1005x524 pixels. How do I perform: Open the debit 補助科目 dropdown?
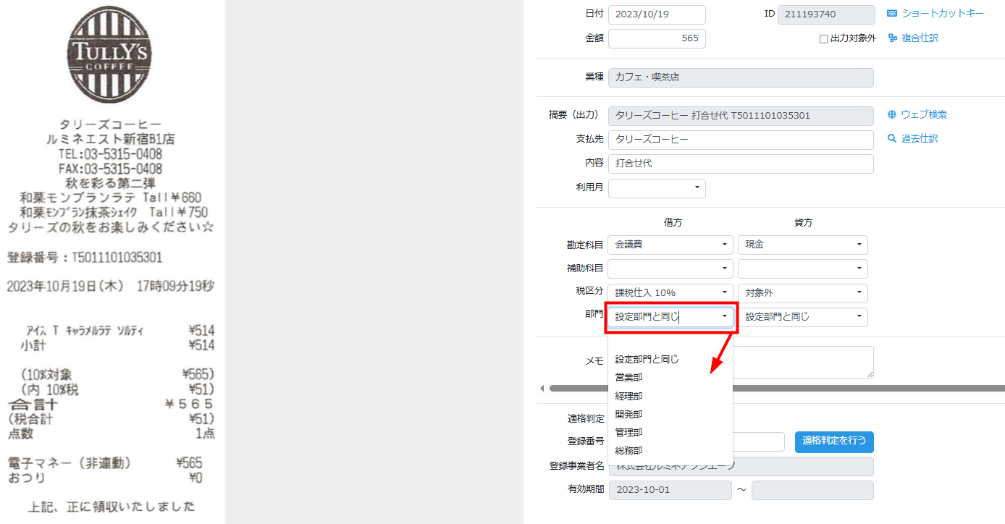point(670,269)
